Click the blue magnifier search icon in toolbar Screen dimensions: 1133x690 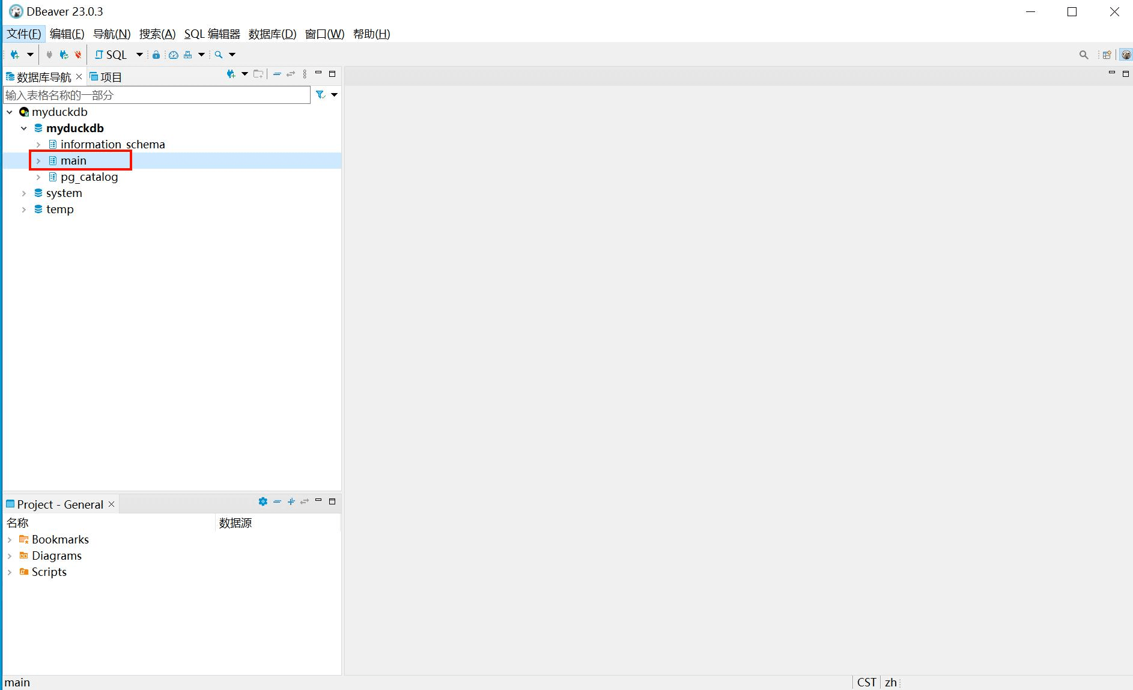[x=219, y=55]
